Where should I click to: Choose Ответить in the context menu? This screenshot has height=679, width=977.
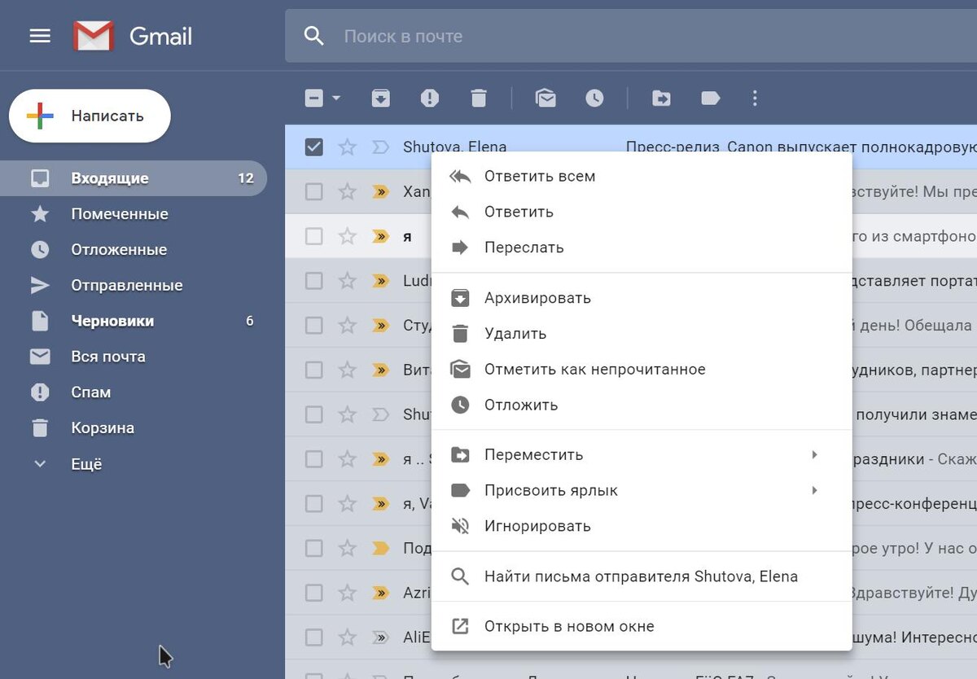click(x=642, y=212)
